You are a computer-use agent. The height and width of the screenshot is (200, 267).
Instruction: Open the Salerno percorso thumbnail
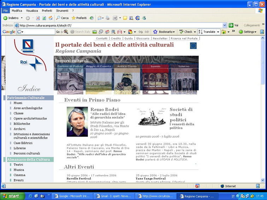point(184,79)
